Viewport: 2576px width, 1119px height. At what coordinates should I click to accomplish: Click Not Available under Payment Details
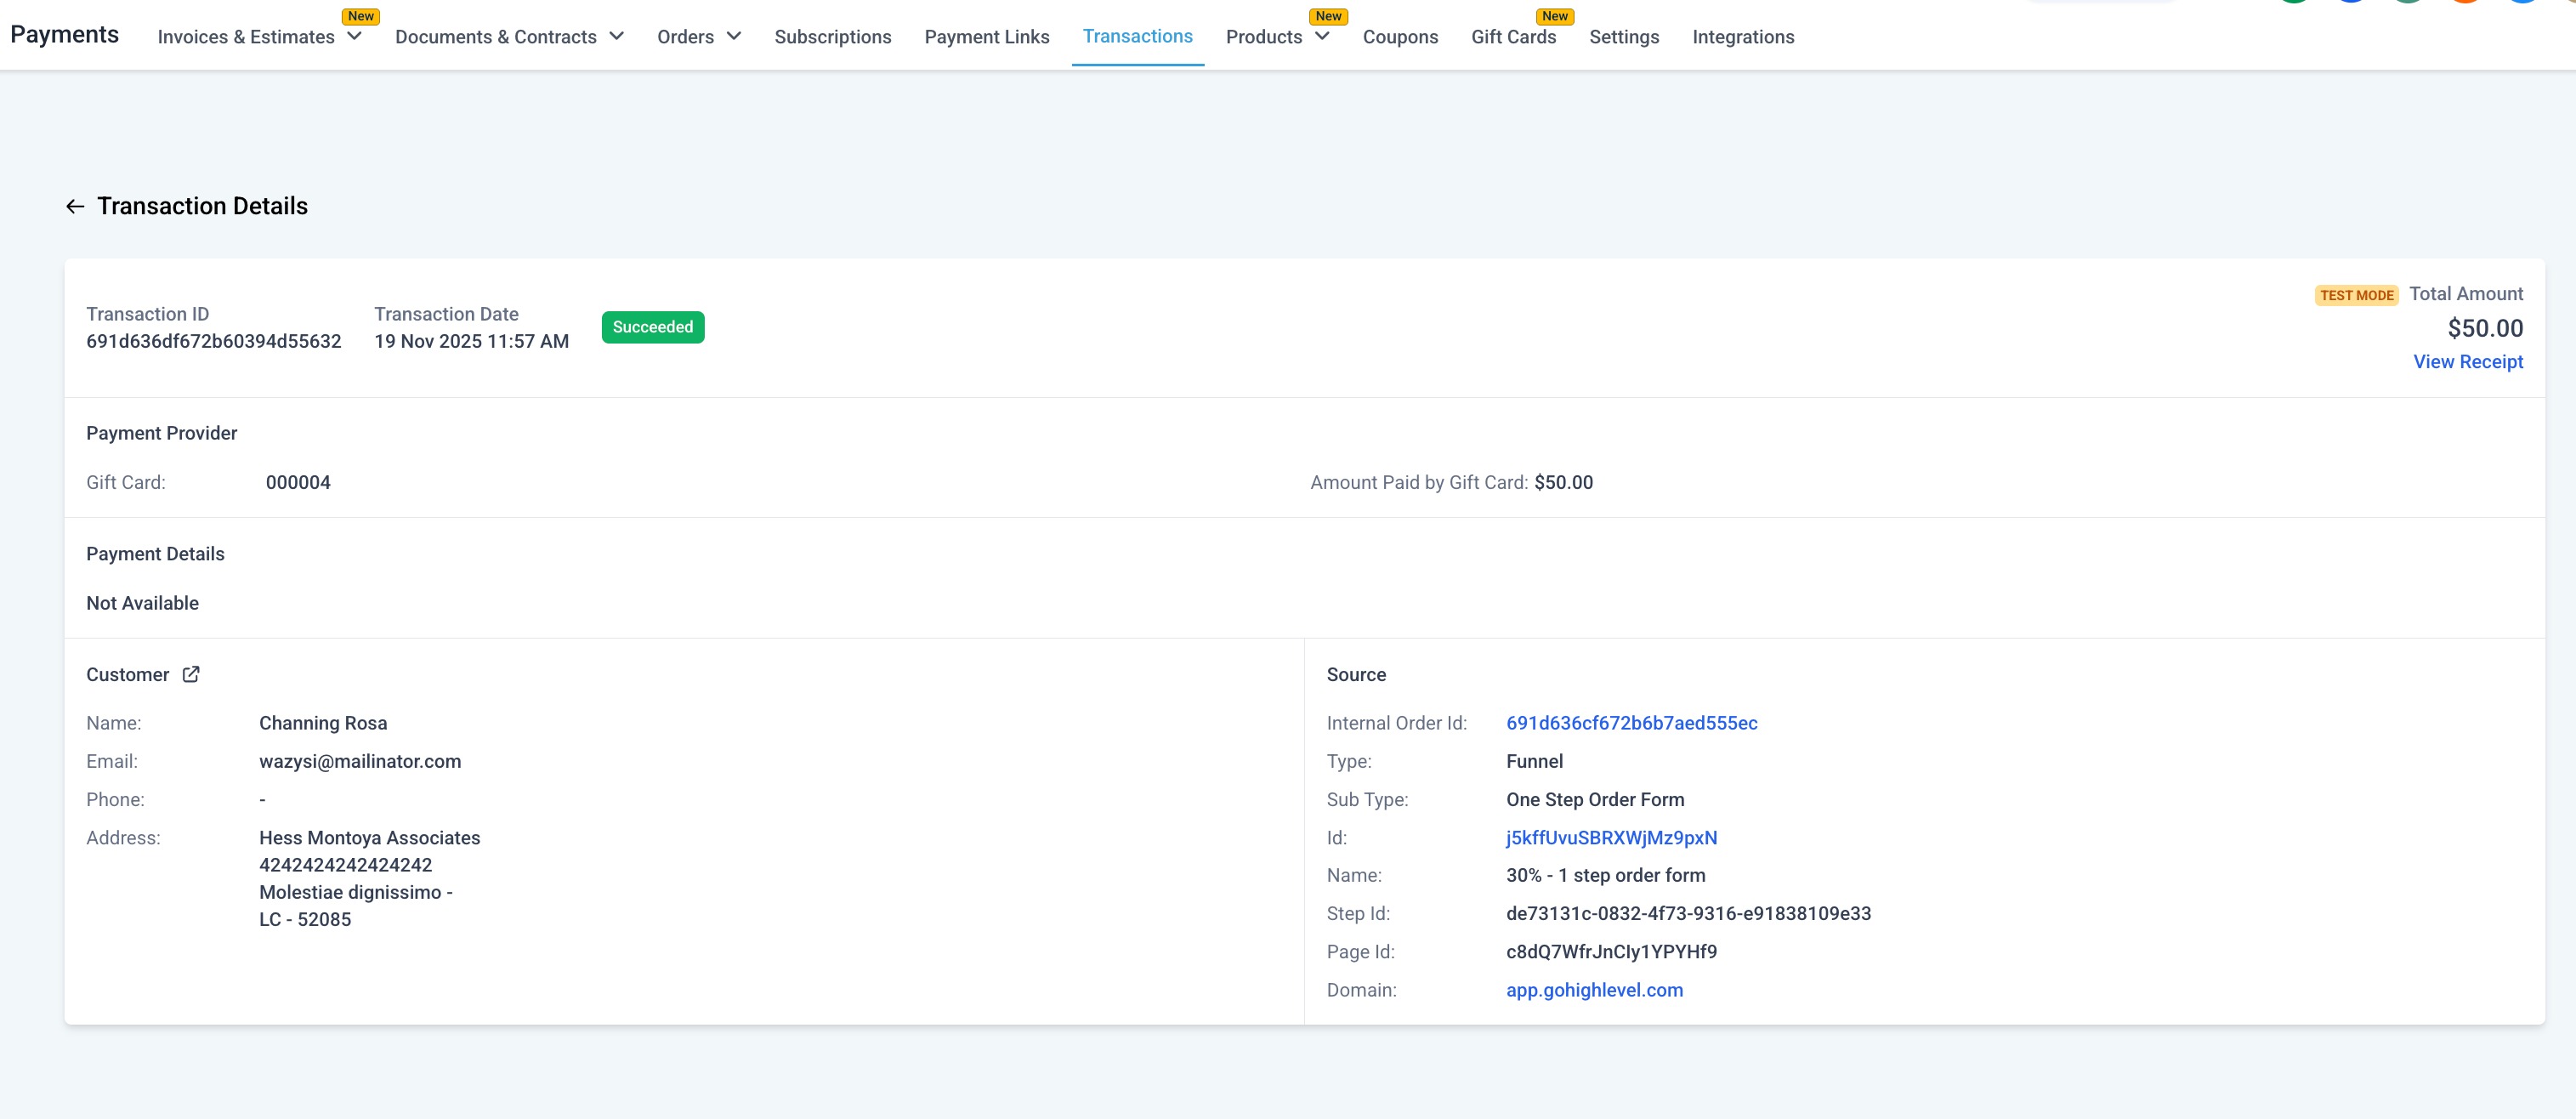click(x=142, y=603)
